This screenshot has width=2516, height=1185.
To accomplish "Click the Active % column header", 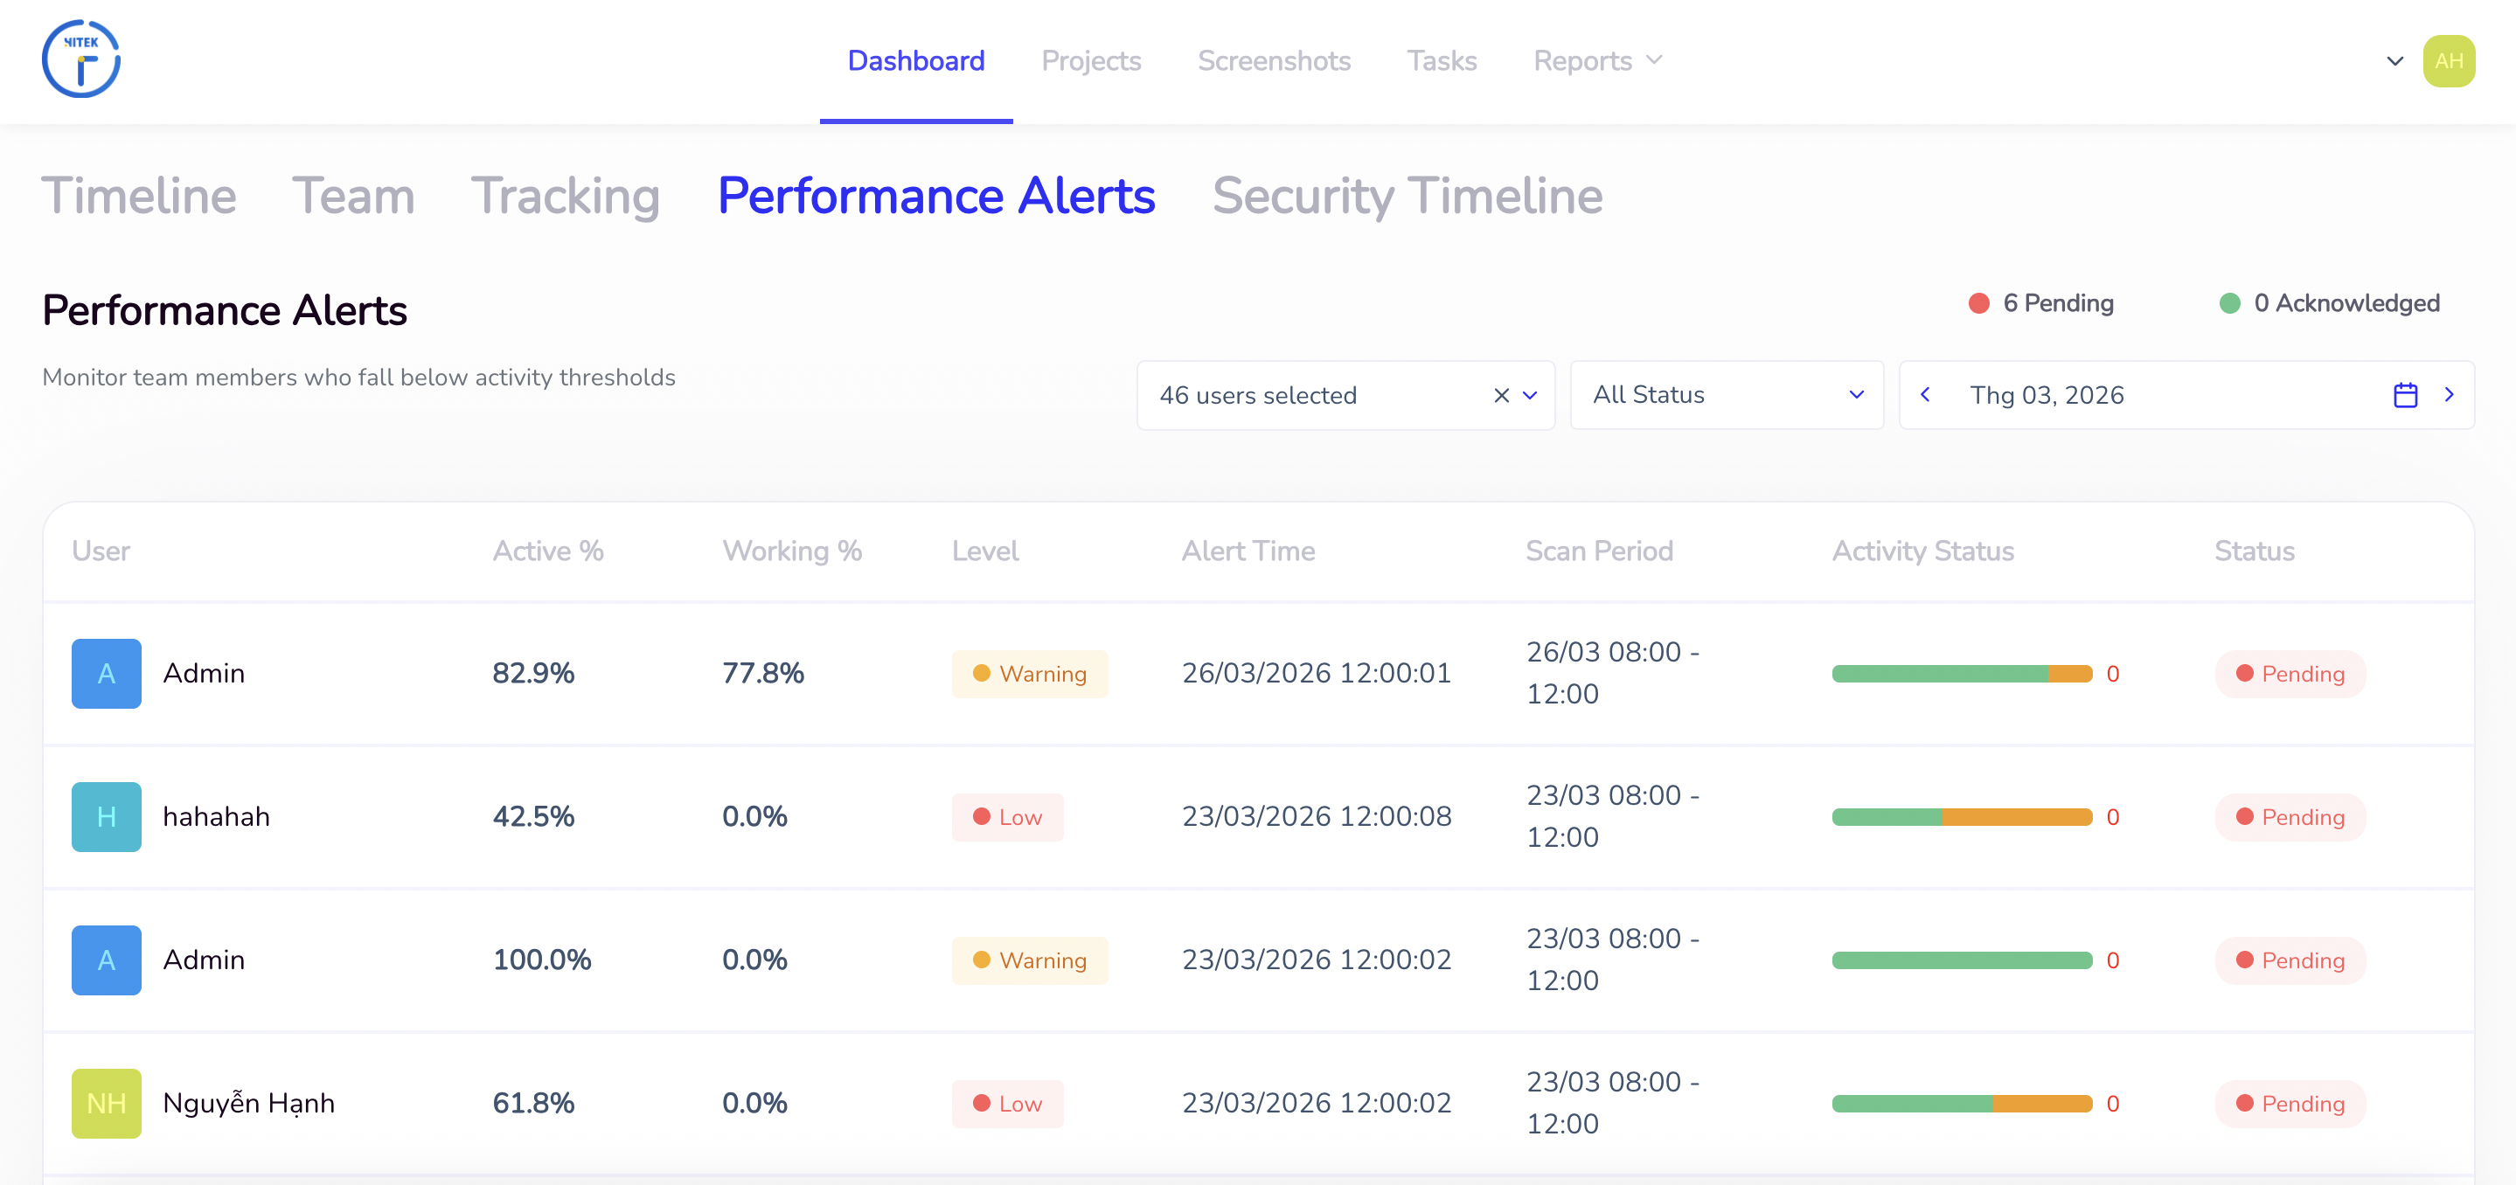I will [x=548, y=551].
